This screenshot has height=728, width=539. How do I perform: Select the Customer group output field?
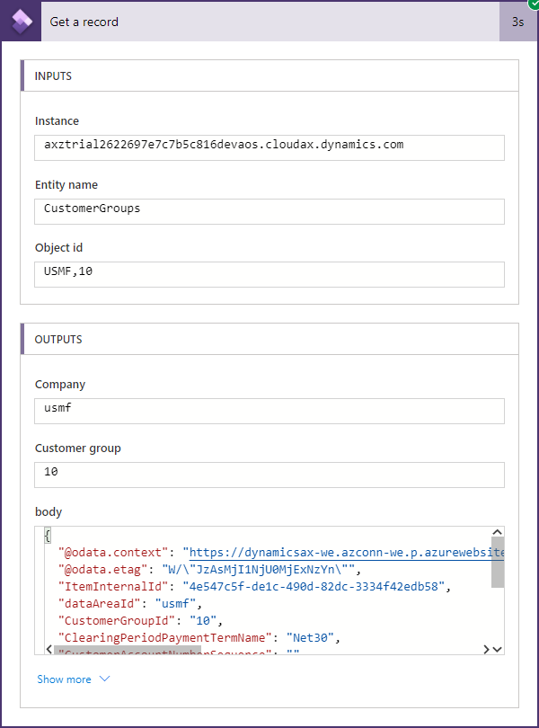click(x=269, y=475)
